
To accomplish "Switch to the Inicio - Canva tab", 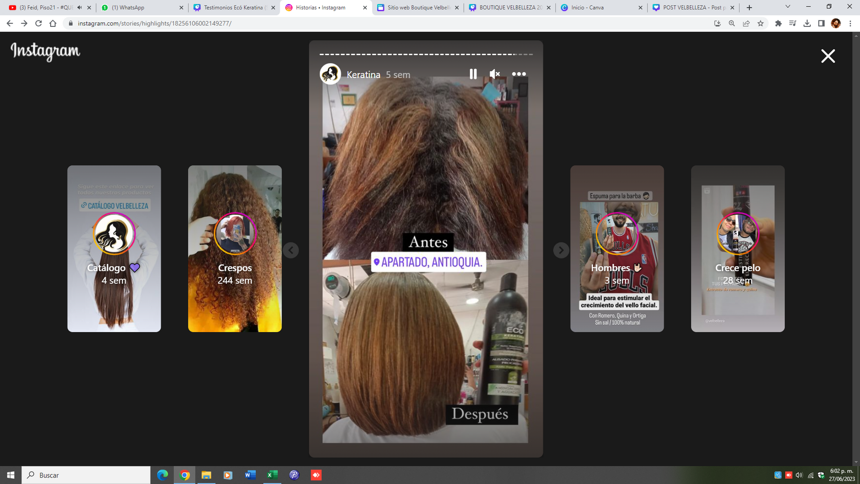I will (600, 7).
